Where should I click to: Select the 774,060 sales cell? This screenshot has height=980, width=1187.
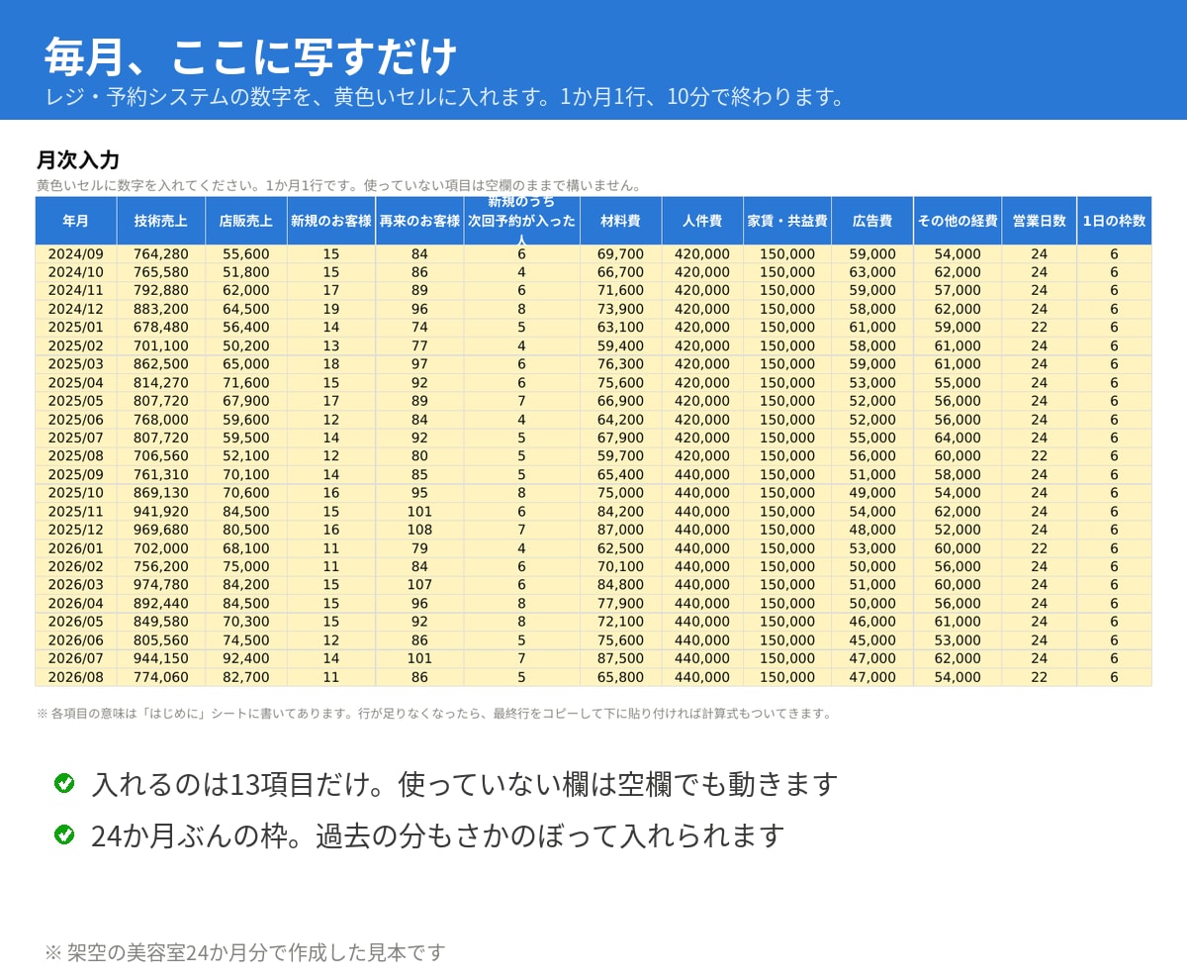coord(161,677)
